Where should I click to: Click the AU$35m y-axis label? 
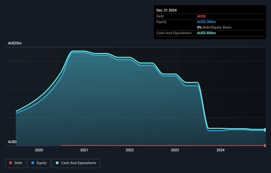pos(15,43)
